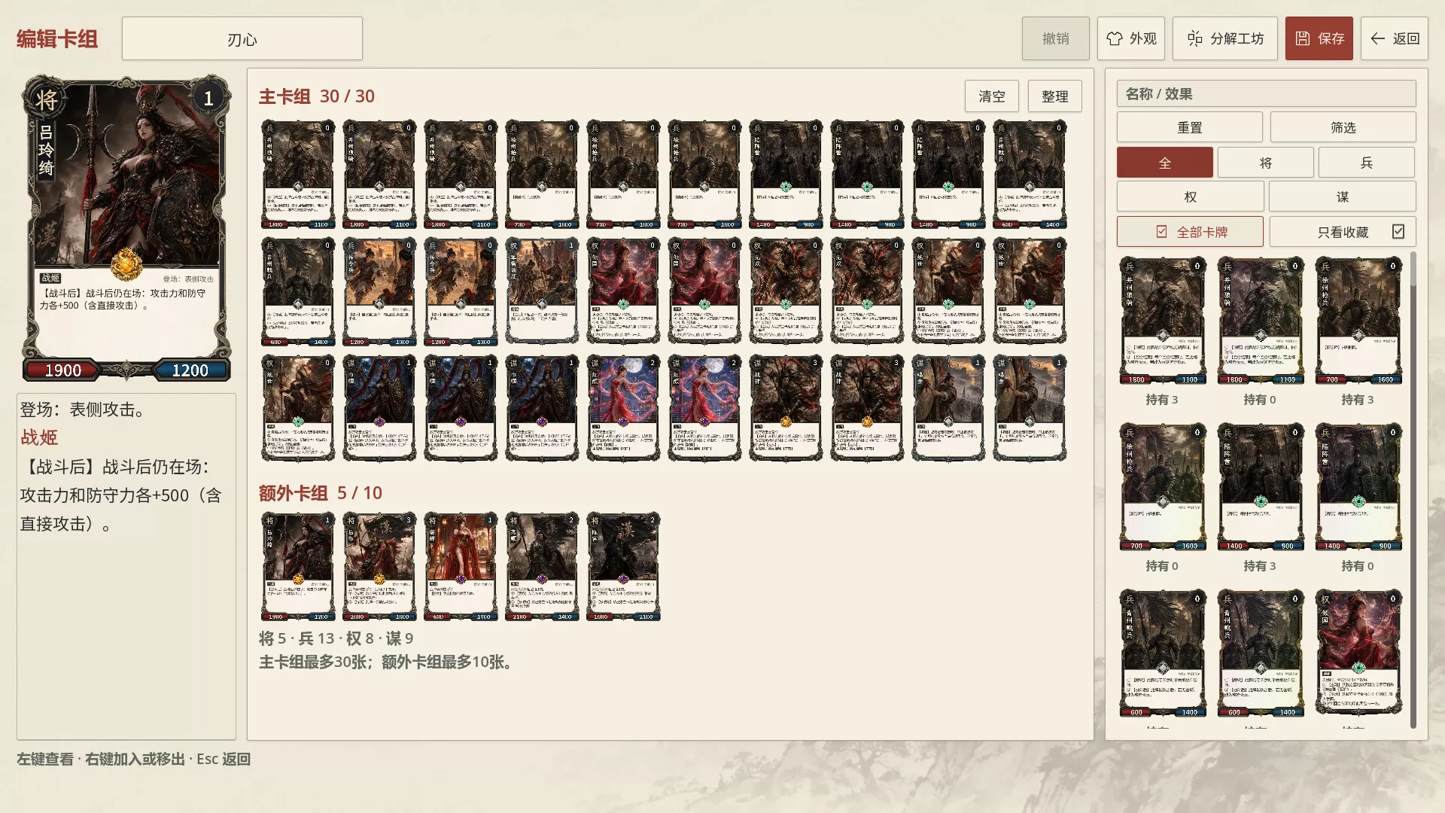Click the shirt icon on 外观 button
Image resolution: width=1445 pixels, height=813 pixels.
point(1115,38)
